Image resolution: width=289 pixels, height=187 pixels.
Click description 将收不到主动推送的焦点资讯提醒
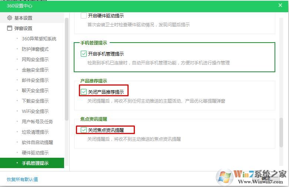coord(134,139)
